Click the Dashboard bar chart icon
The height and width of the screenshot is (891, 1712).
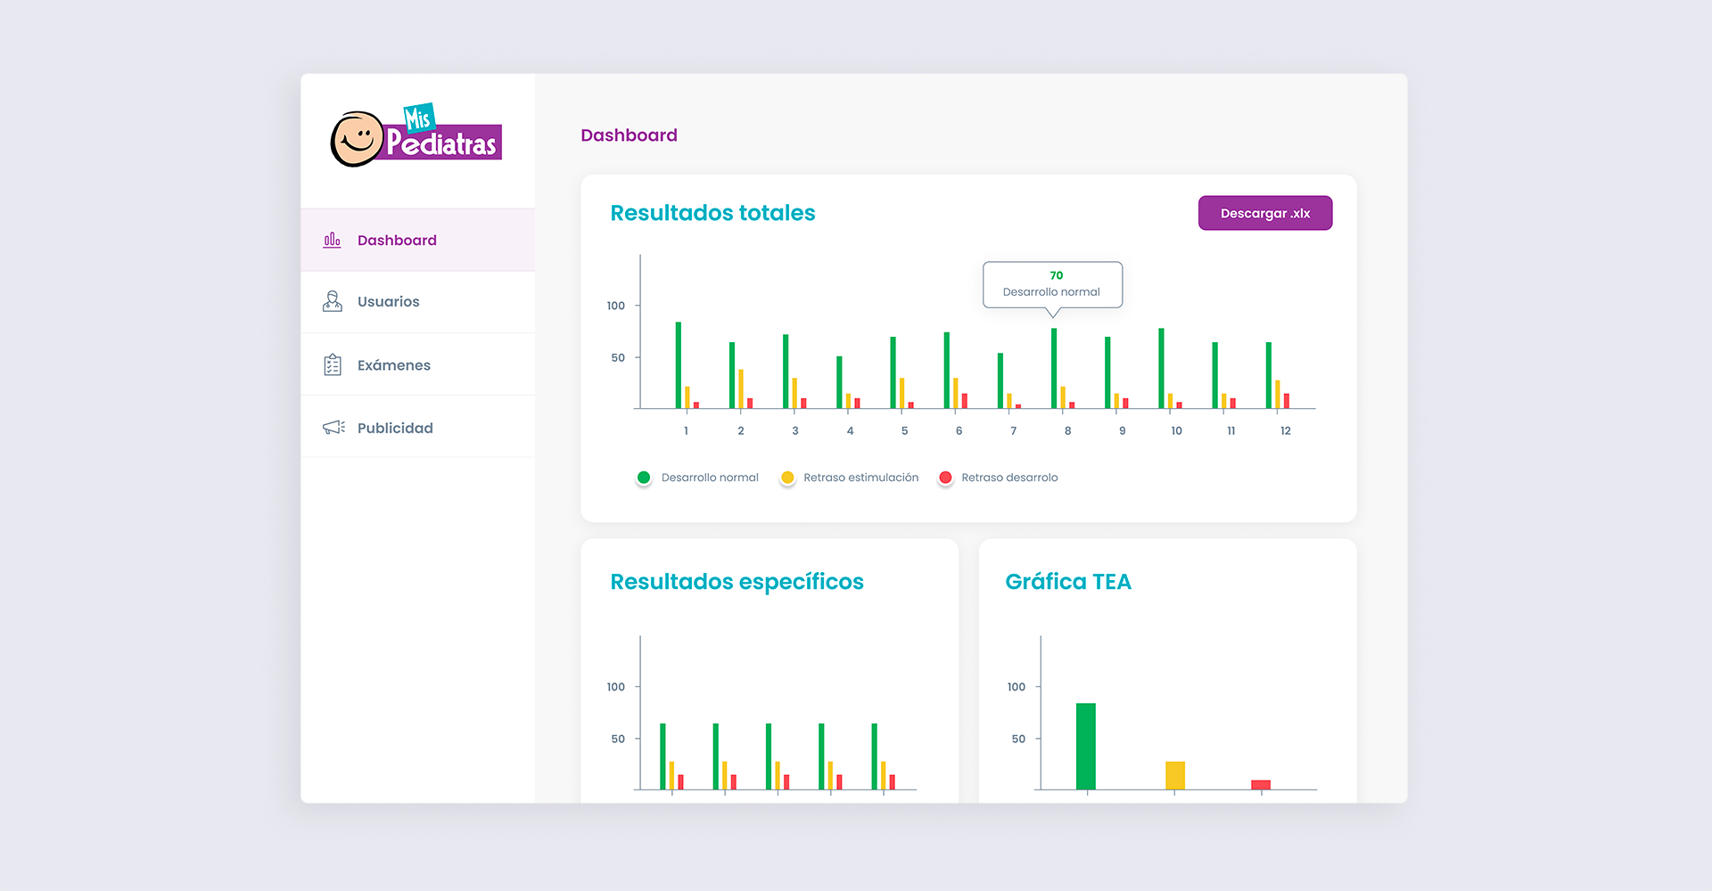tap(332, 240)
